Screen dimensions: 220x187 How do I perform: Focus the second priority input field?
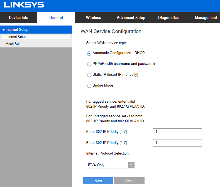click(177, 143)
